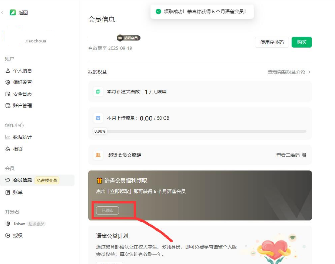Click the 账单 bill icon

(8, 192)
